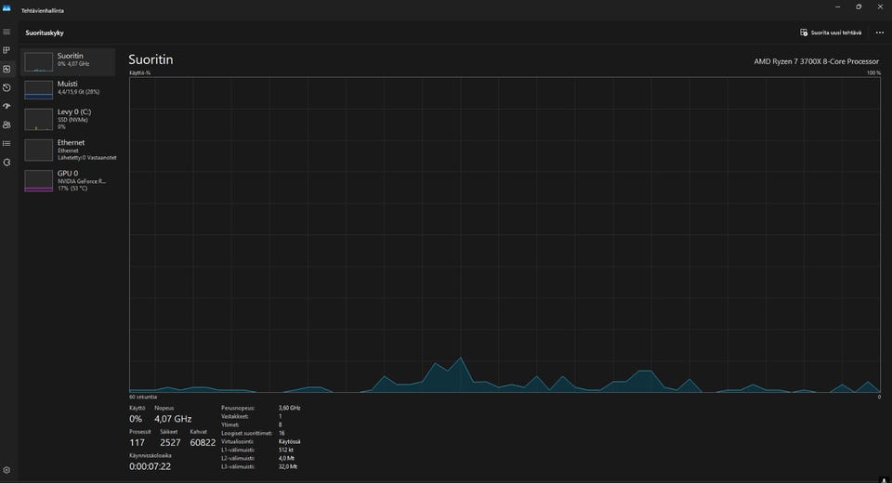Click the 'Suoritin' main title
Viewport: 892px width, 483px height.
point(151,59)
